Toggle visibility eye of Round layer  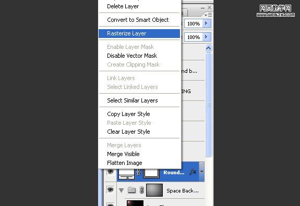tap(111, 172)
